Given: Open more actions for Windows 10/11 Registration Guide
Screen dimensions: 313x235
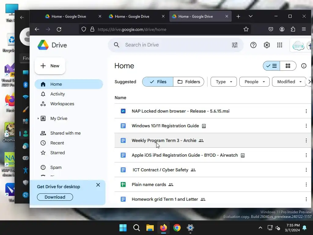Looking at the screenshot, I should (x=306, y=126).
